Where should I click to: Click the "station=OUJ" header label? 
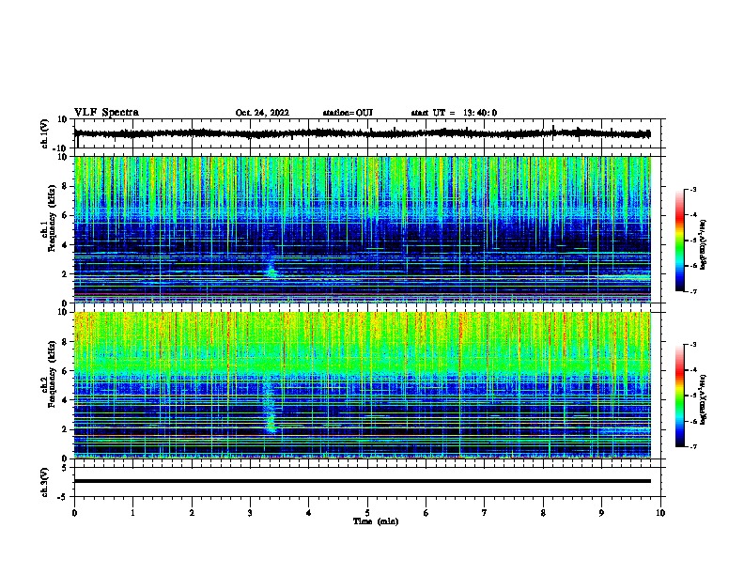tap(348, 113)
